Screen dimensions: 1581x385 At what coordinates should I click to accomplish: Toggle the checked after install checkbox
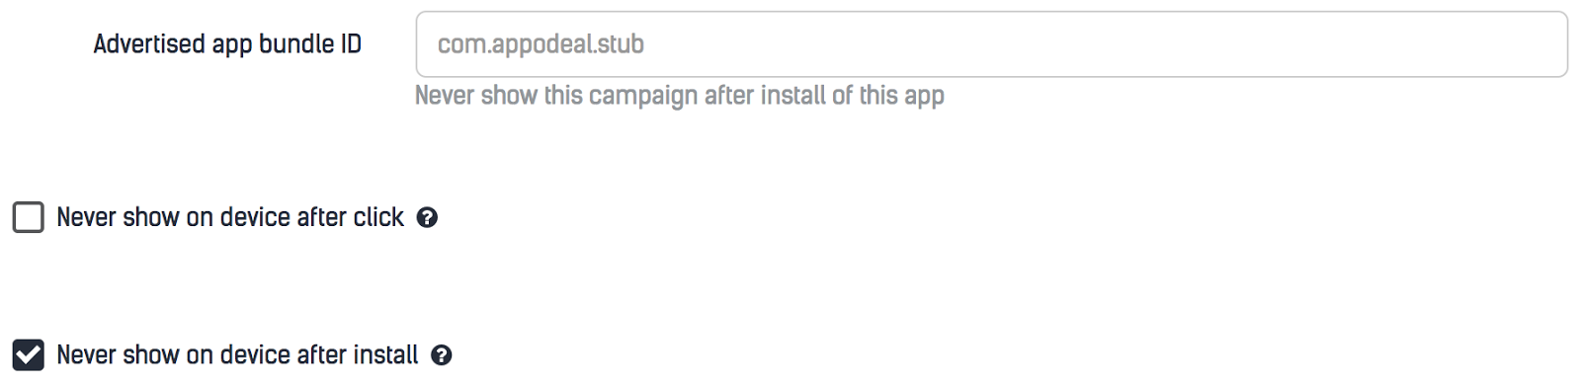pyautogui.click(x=28, y=355)
